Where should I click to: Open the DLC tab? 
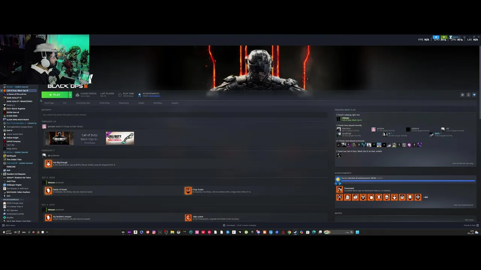tap(65, 103)
